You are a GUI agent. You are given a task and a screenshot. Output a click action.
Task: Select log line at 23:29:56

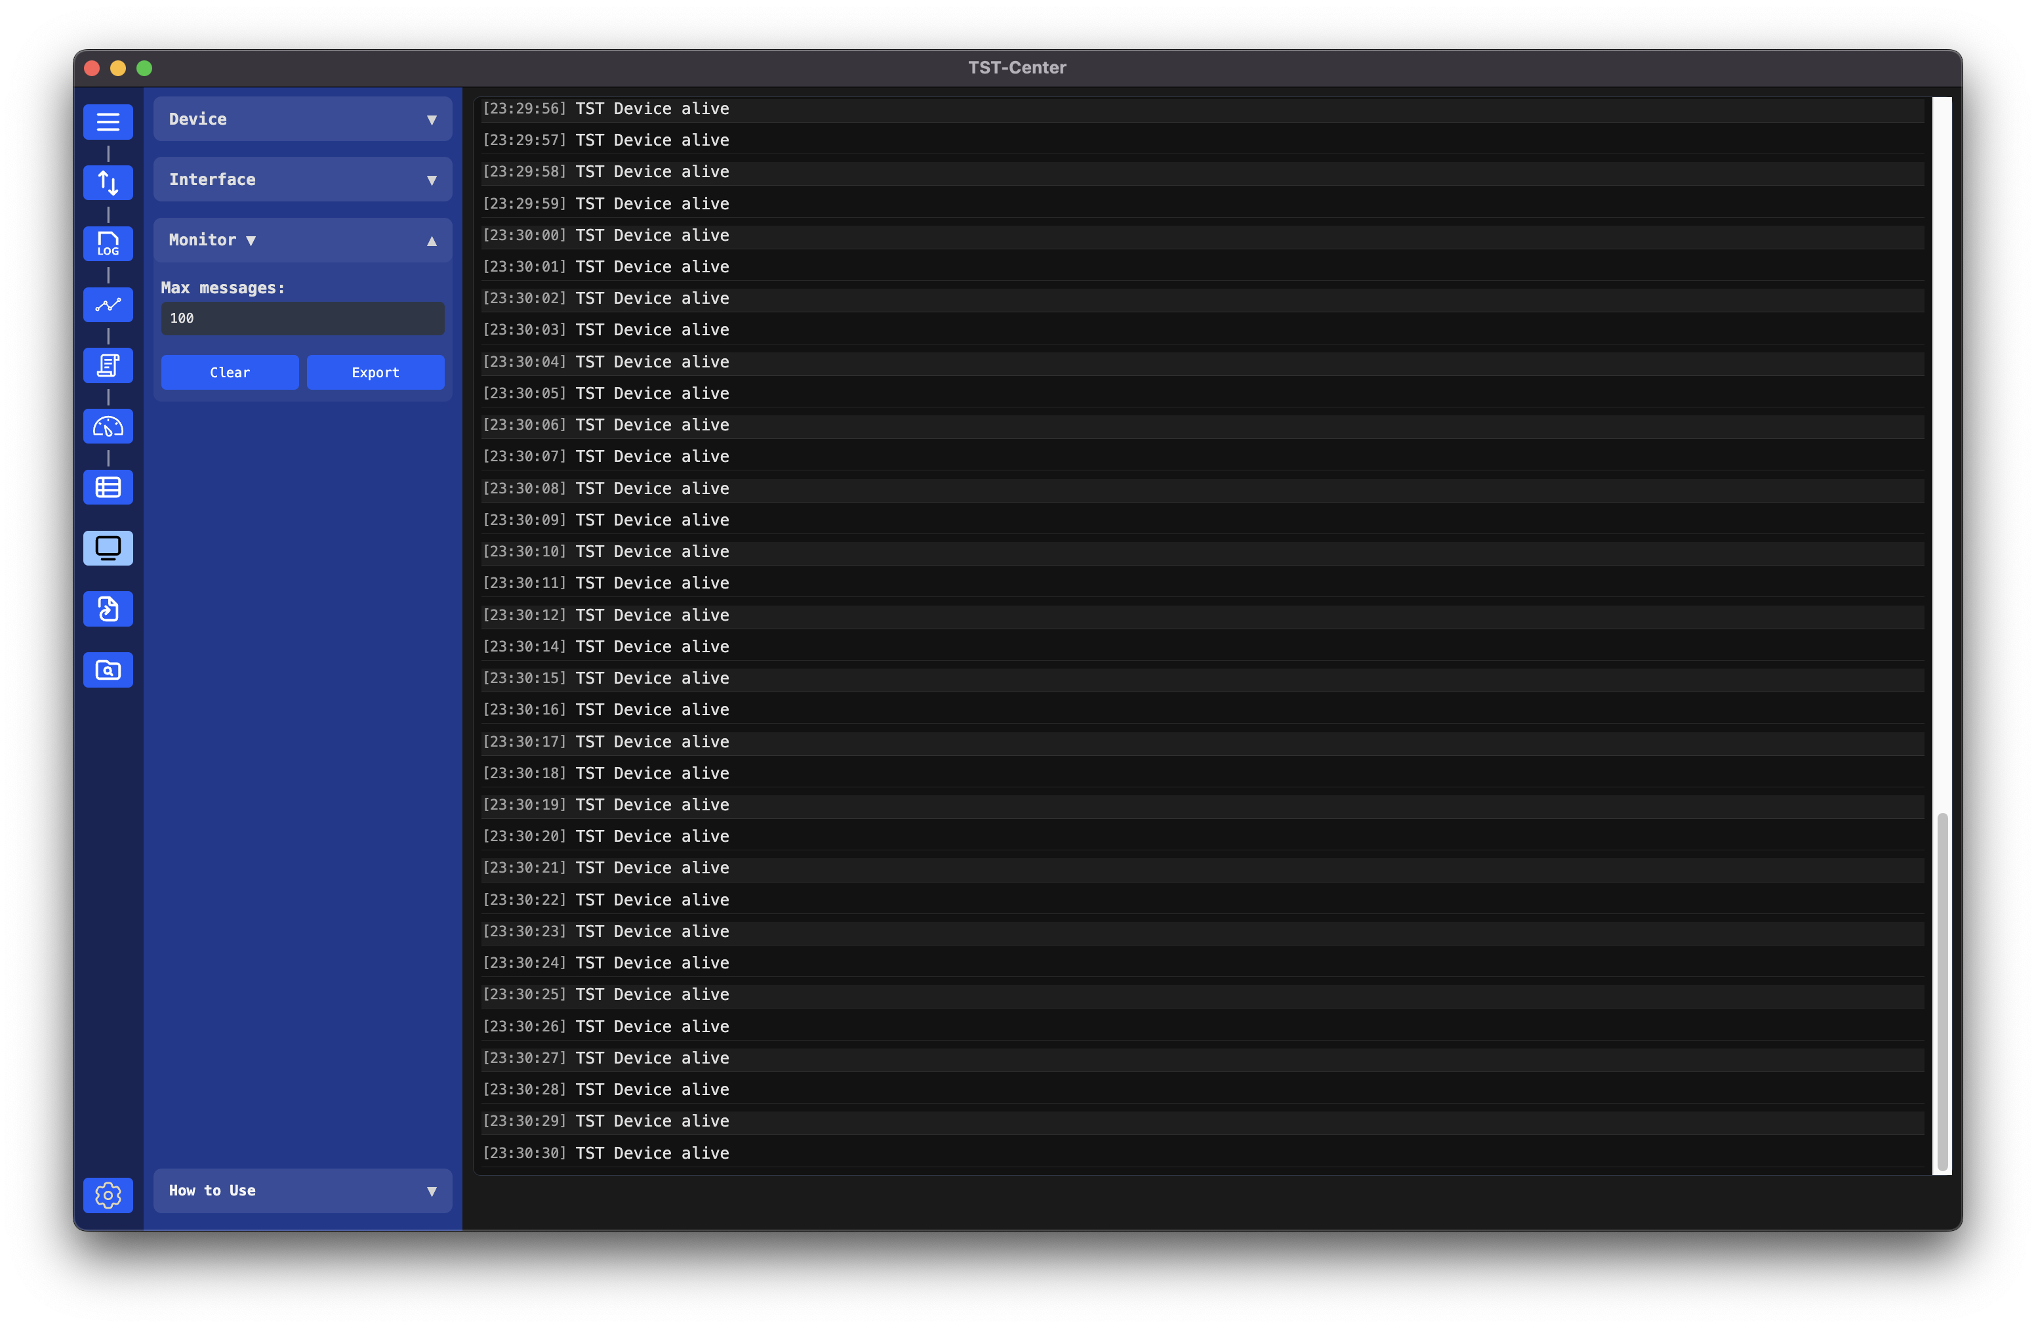point(1202,109)
